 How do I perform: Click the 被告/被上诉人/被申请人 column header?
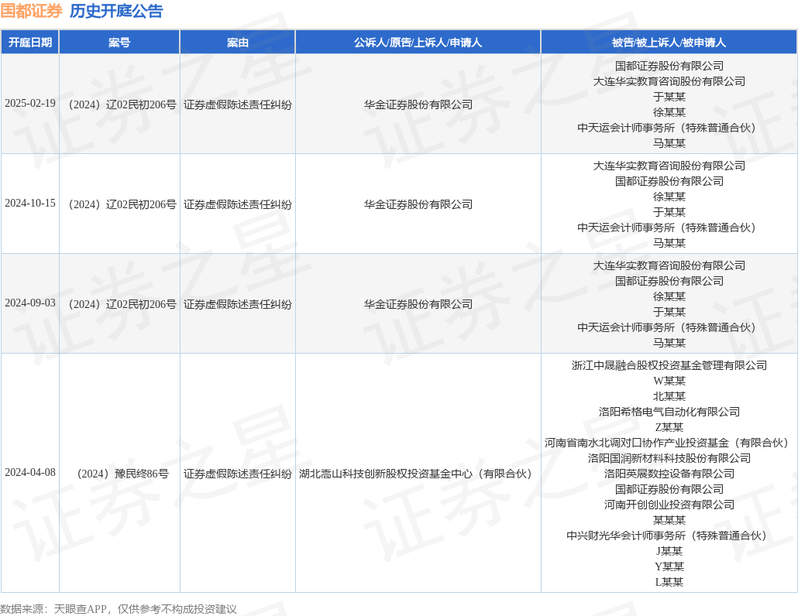pyautogui.click(x=669, y=43)
